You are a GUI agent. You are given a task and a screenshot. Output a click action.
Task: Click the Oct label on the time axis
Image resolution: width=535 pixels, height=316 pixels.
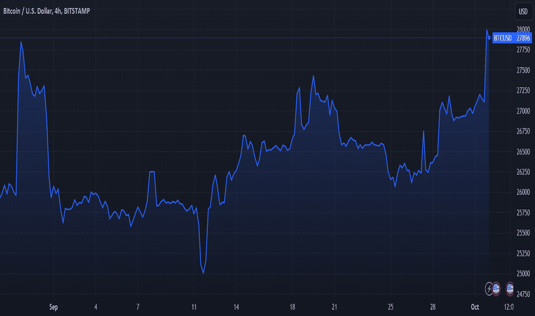475,307
